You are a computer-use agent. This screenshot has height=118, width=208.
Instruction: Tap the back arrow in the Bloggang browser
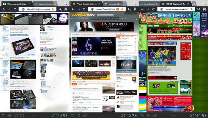coord(4,9)
